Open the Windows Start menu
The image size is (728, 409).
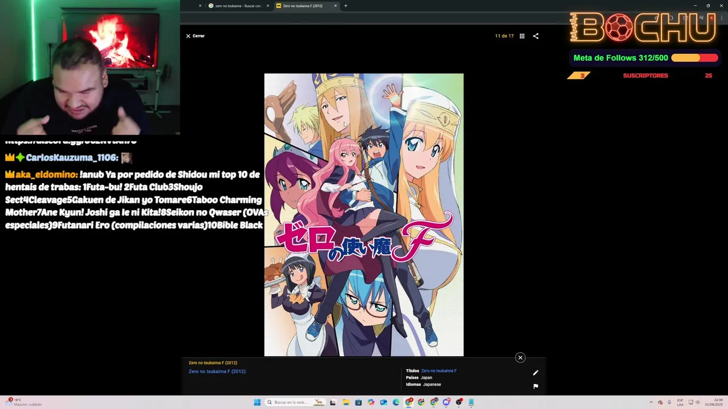(257, 403)
